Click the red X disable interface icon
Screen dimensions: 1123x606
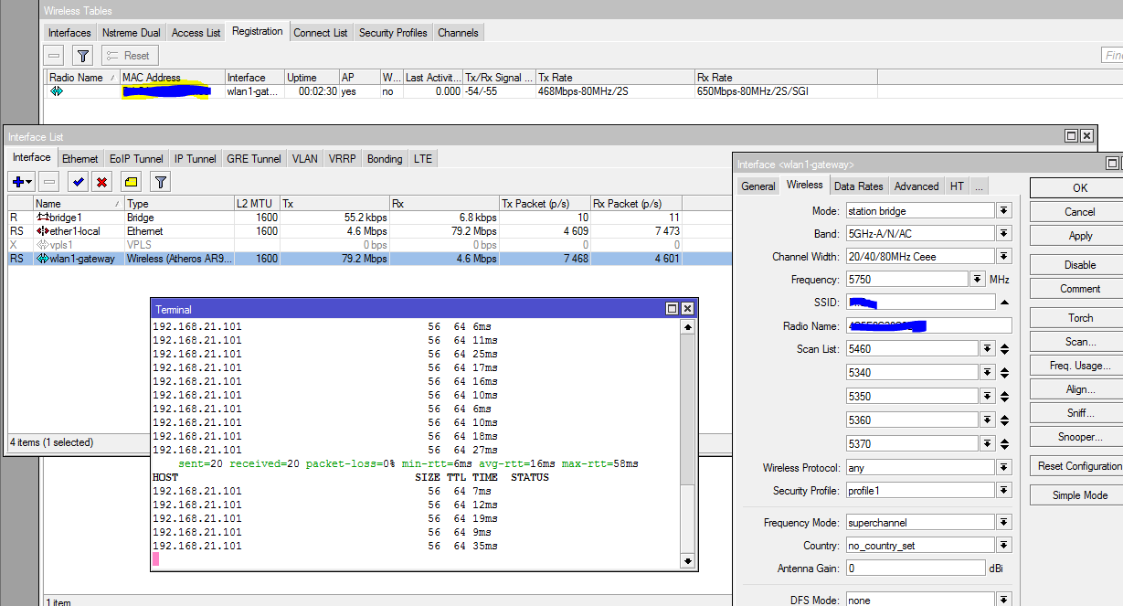[102, 182]
